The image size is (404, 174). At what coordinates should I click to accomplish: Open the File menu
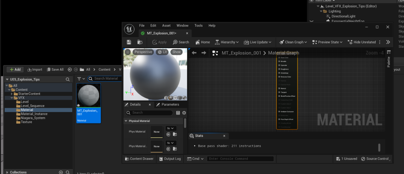click(x=142, y=26)
